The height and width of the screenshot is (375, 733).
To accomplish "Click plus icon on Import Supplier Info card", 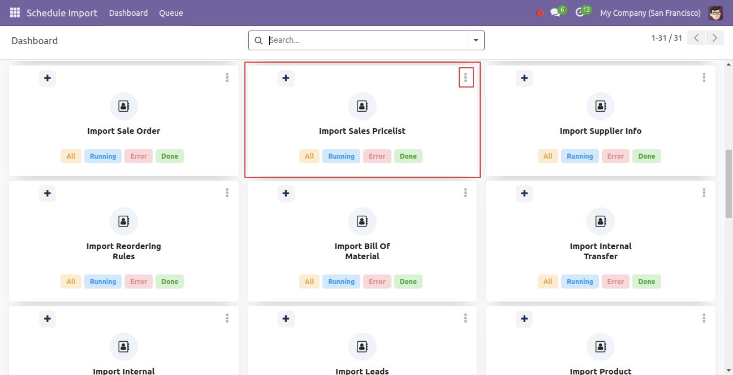I will [524, 78].
